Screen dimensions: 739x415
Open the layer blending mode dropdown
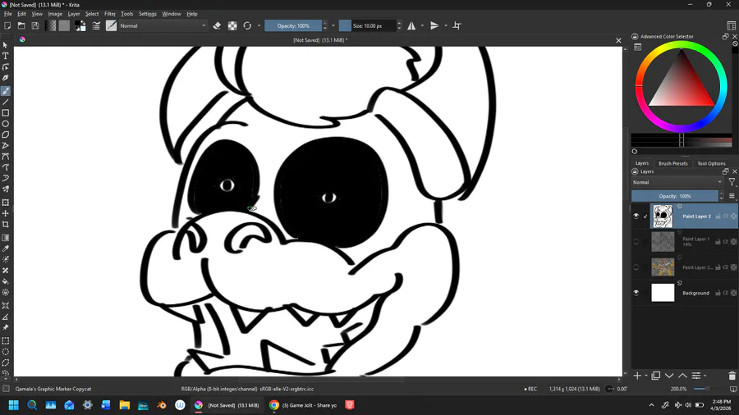(677, 182)
